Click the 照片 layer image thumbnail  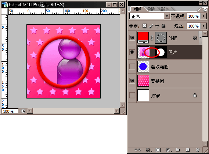point(143,52)
